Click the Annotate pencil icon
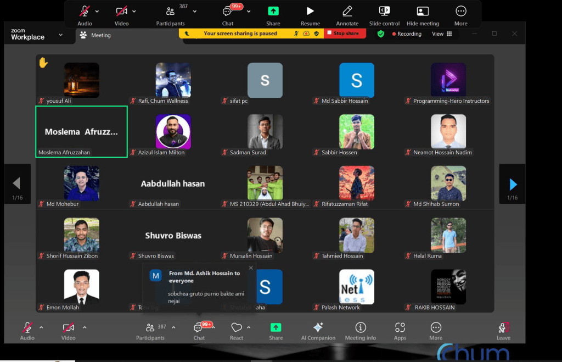The width and height of the screenshot is (562, 362). point(347,12)
